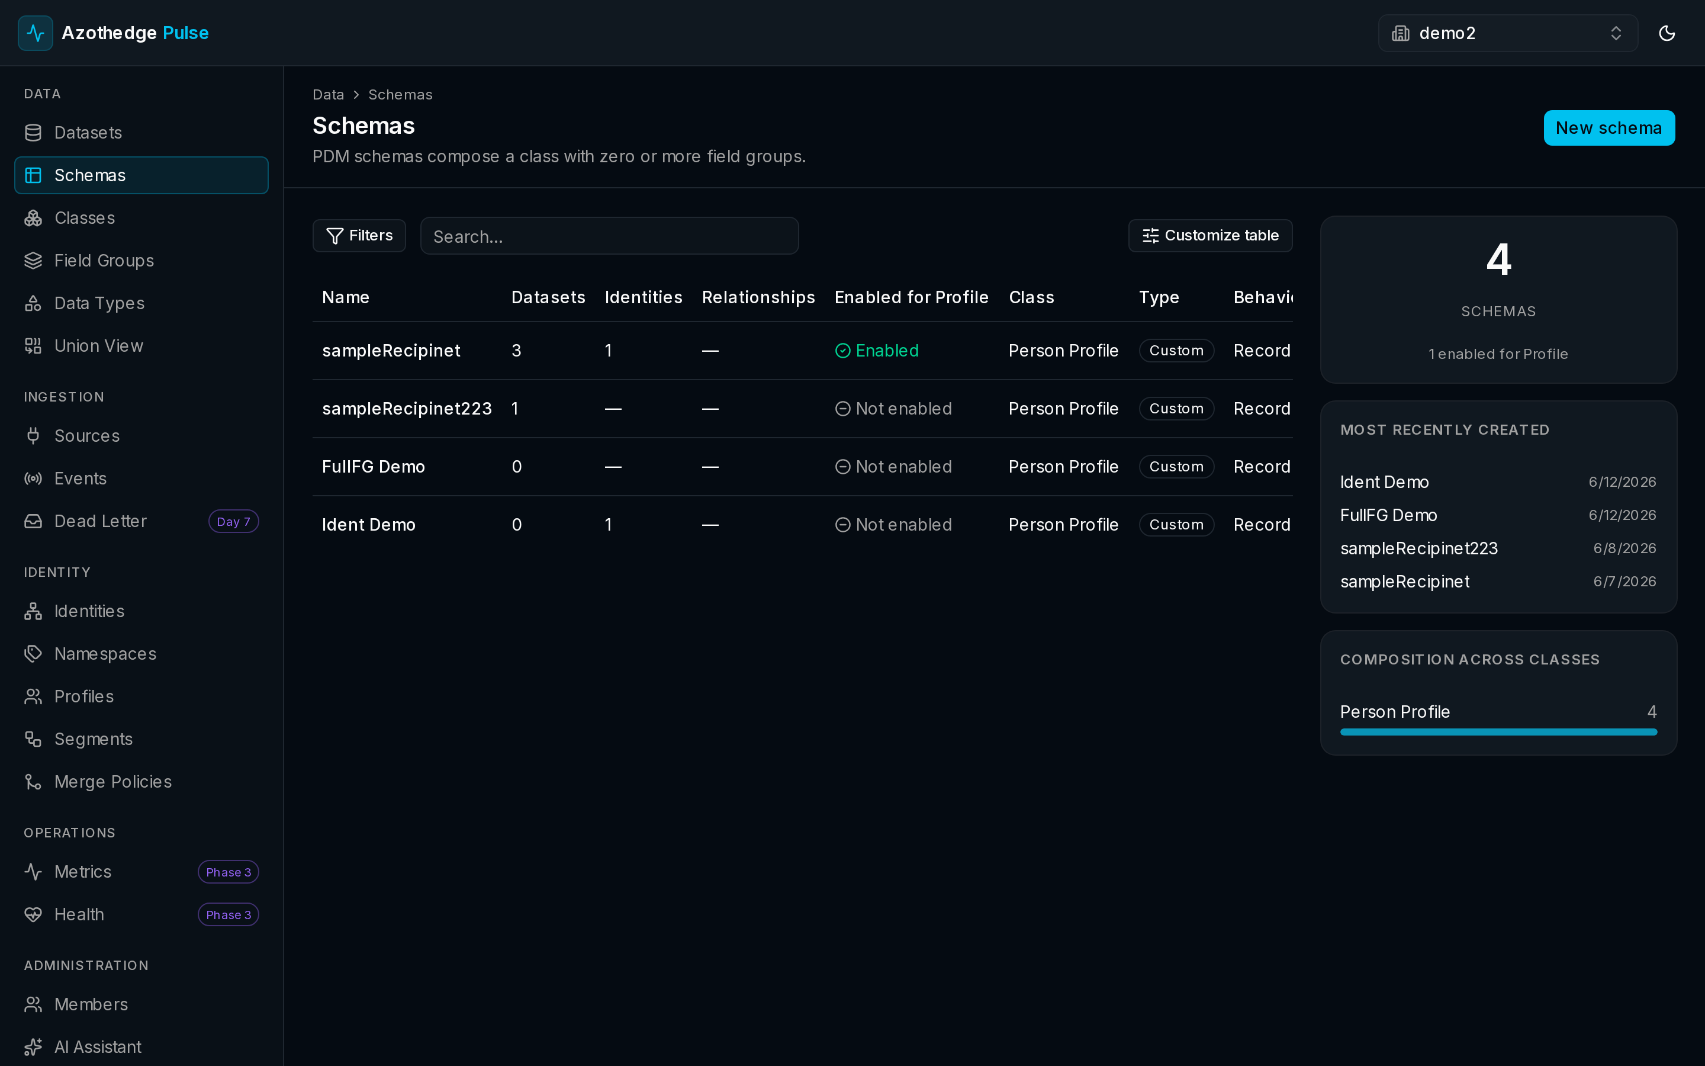Open the demo2 workspace selector
Viewport: 1705px width, 1066px height.
point(1508,33)
